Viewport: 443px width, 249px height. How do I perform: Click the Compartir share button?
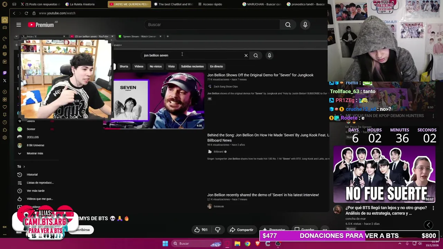(x=242, y=230)
